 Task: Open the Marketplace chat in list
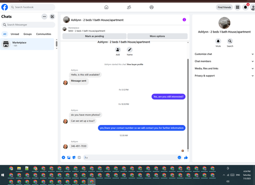pyautogui.click(x=27, y=44)
